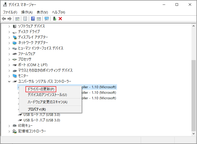Click the プロセッサ category icon
This screenshot has width=197, height=144.
pyautogui.click(x=15, y=59)
